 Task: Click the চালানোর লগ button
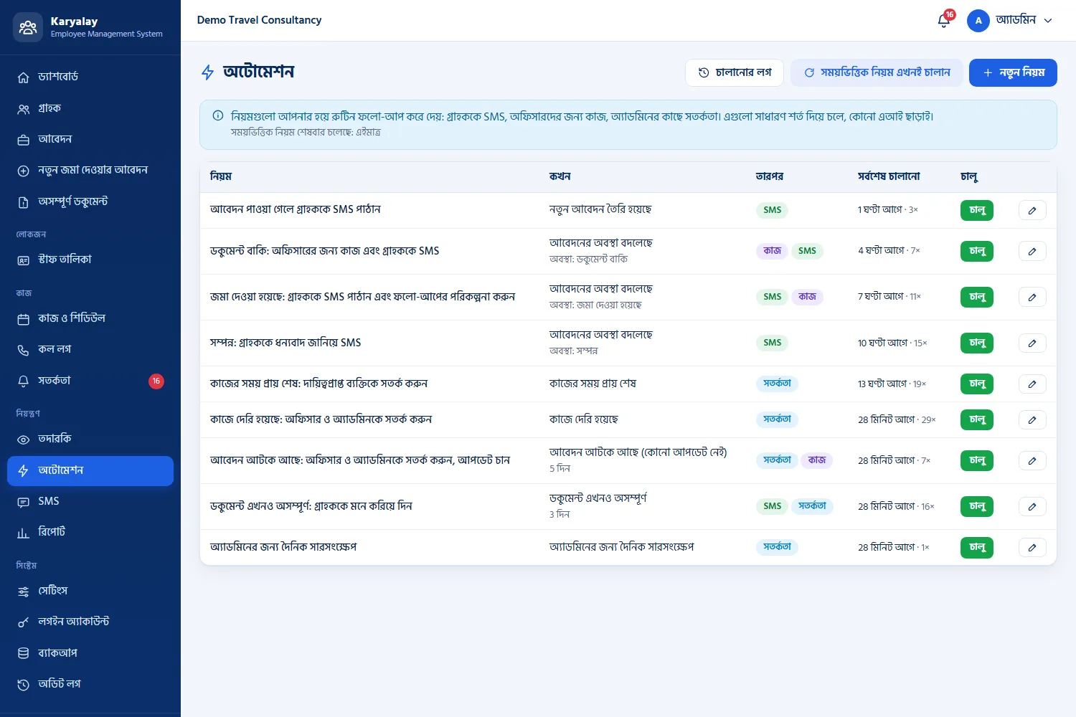(x=735, y=72)
